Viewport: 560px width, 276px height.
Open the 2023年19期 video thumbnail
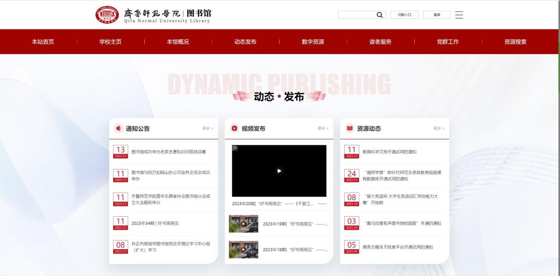(x=243, y=224)
